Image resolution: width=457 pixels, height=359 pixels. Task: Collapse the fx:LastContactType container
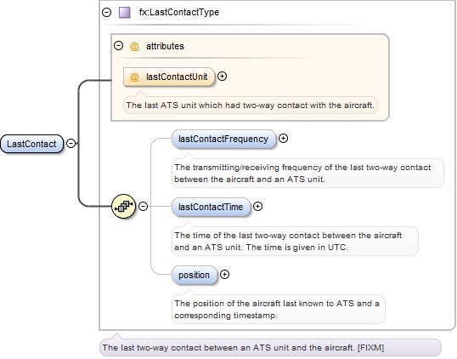click(x=107, y=12)
